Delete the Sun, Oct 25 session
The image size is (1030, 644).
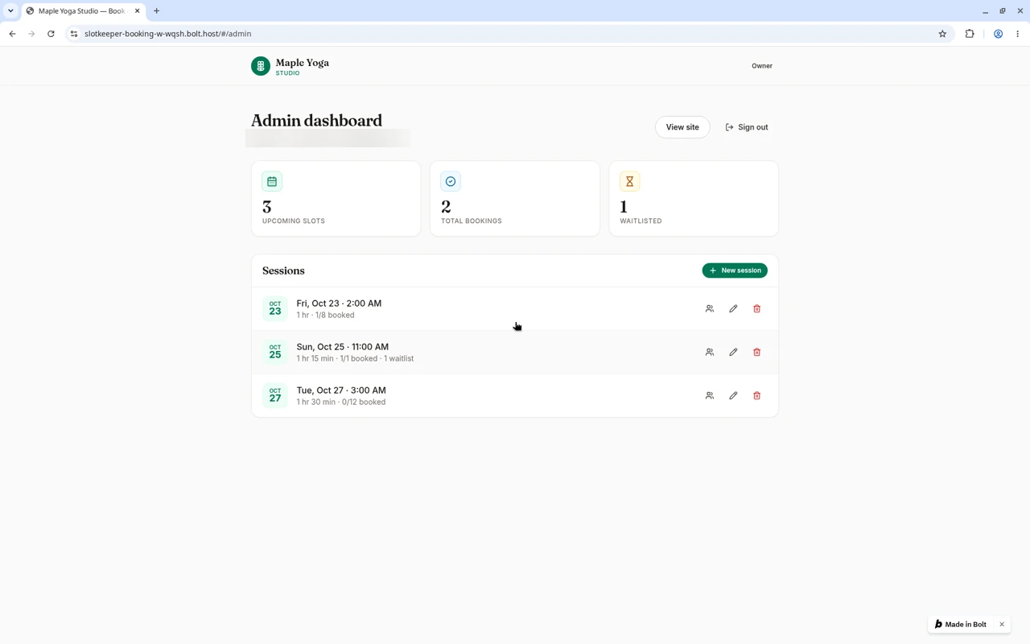[756, 353]
